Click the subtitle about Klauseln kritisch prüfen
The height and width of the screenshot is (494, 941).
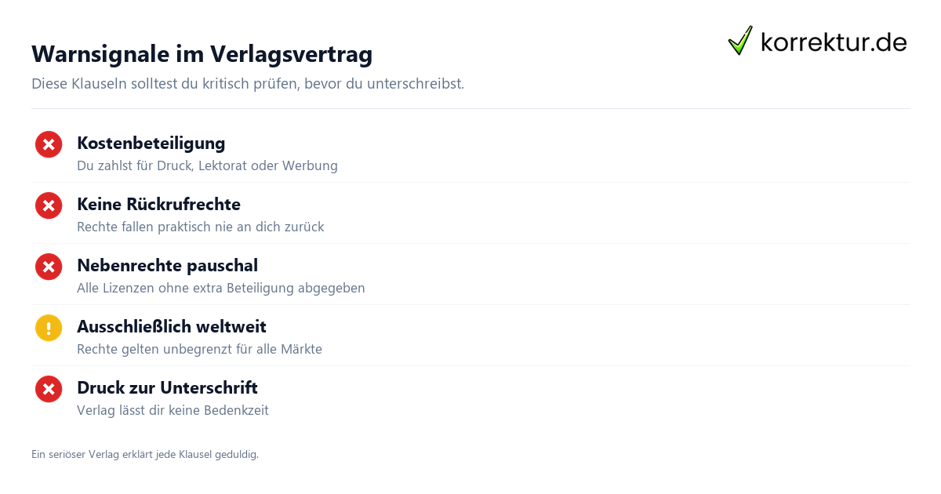[248, 84]
